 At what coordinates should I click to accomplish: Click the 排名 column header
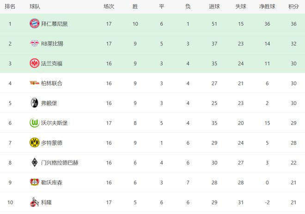click(x=10, y=6)
